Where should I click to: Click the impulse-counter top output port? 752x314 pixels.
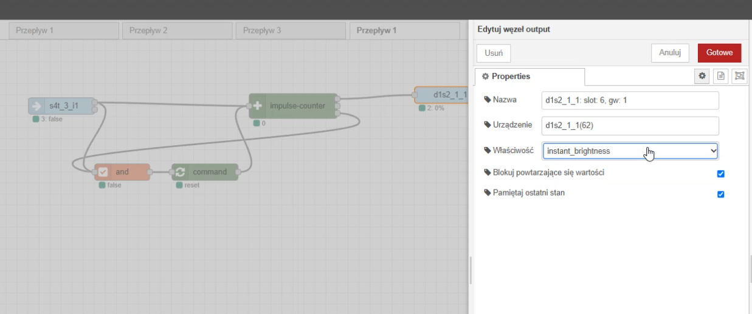coord(337,98)
